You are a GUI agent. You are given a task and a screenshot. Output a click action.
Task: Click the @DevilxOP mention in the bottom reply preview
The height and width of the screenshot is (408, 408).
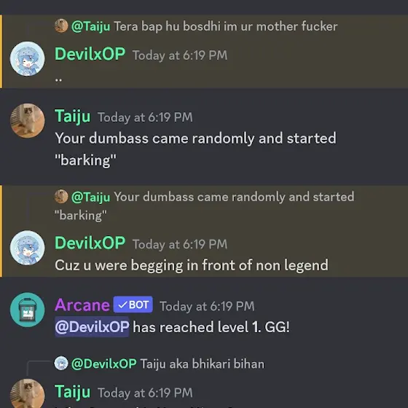pyautogui.click(x=103, y=364)
